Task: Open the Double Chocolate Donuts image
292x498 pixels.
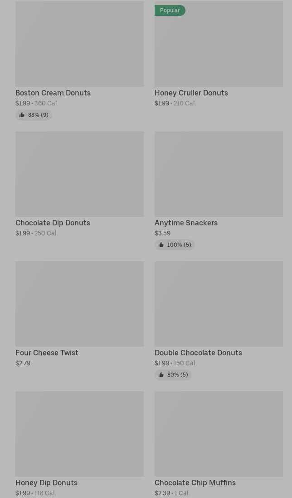Action: pyautogui.click(x=219, y=304)
